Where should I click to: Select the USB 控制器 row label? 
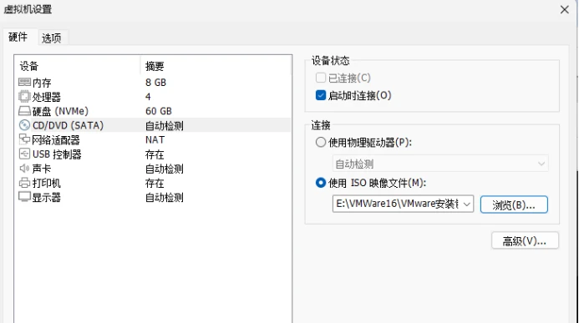click(57, 154)
